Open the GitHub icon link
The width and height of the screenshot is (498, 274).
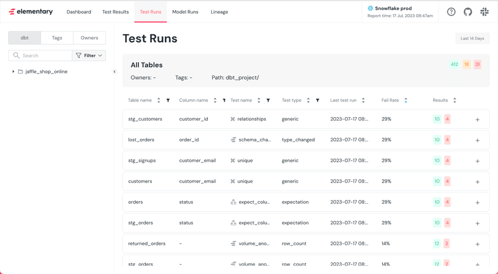click(x=467, y=12)
